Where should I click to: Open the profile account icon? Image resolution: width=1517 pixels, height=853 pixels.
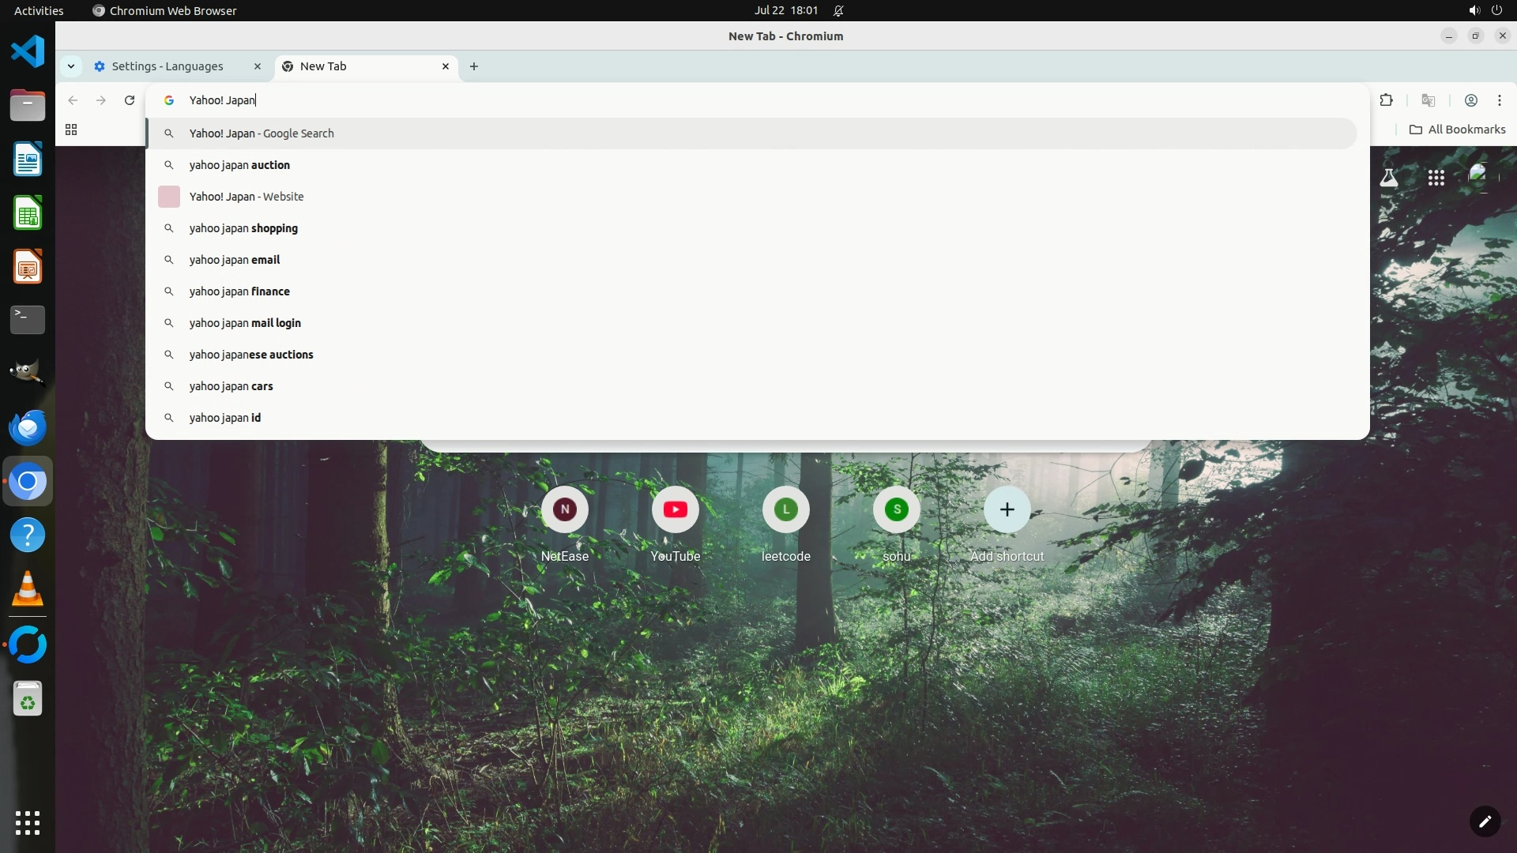coord(1470,100)
